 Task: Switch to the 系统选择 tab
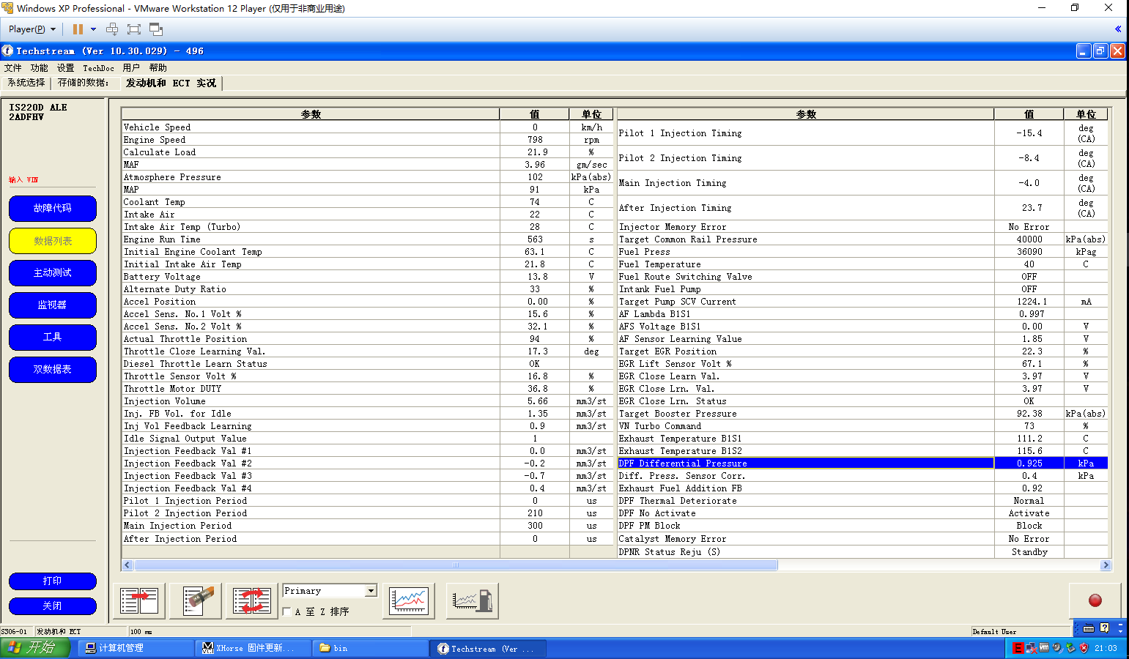click(26, 83)
